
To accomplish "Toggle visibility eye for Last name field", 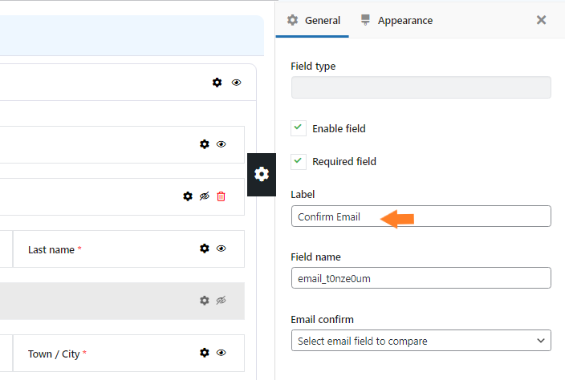I will pyautogui.click(x=222, y=249).
